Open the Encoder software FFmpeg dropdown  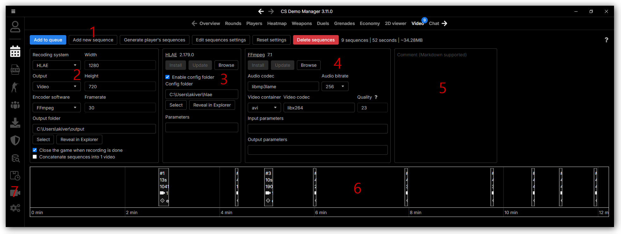tap(57, 108)
